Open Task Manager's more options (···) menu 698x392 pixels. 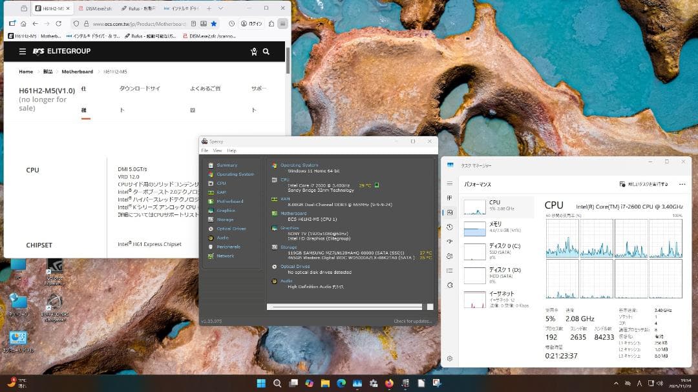coord(682,184)
